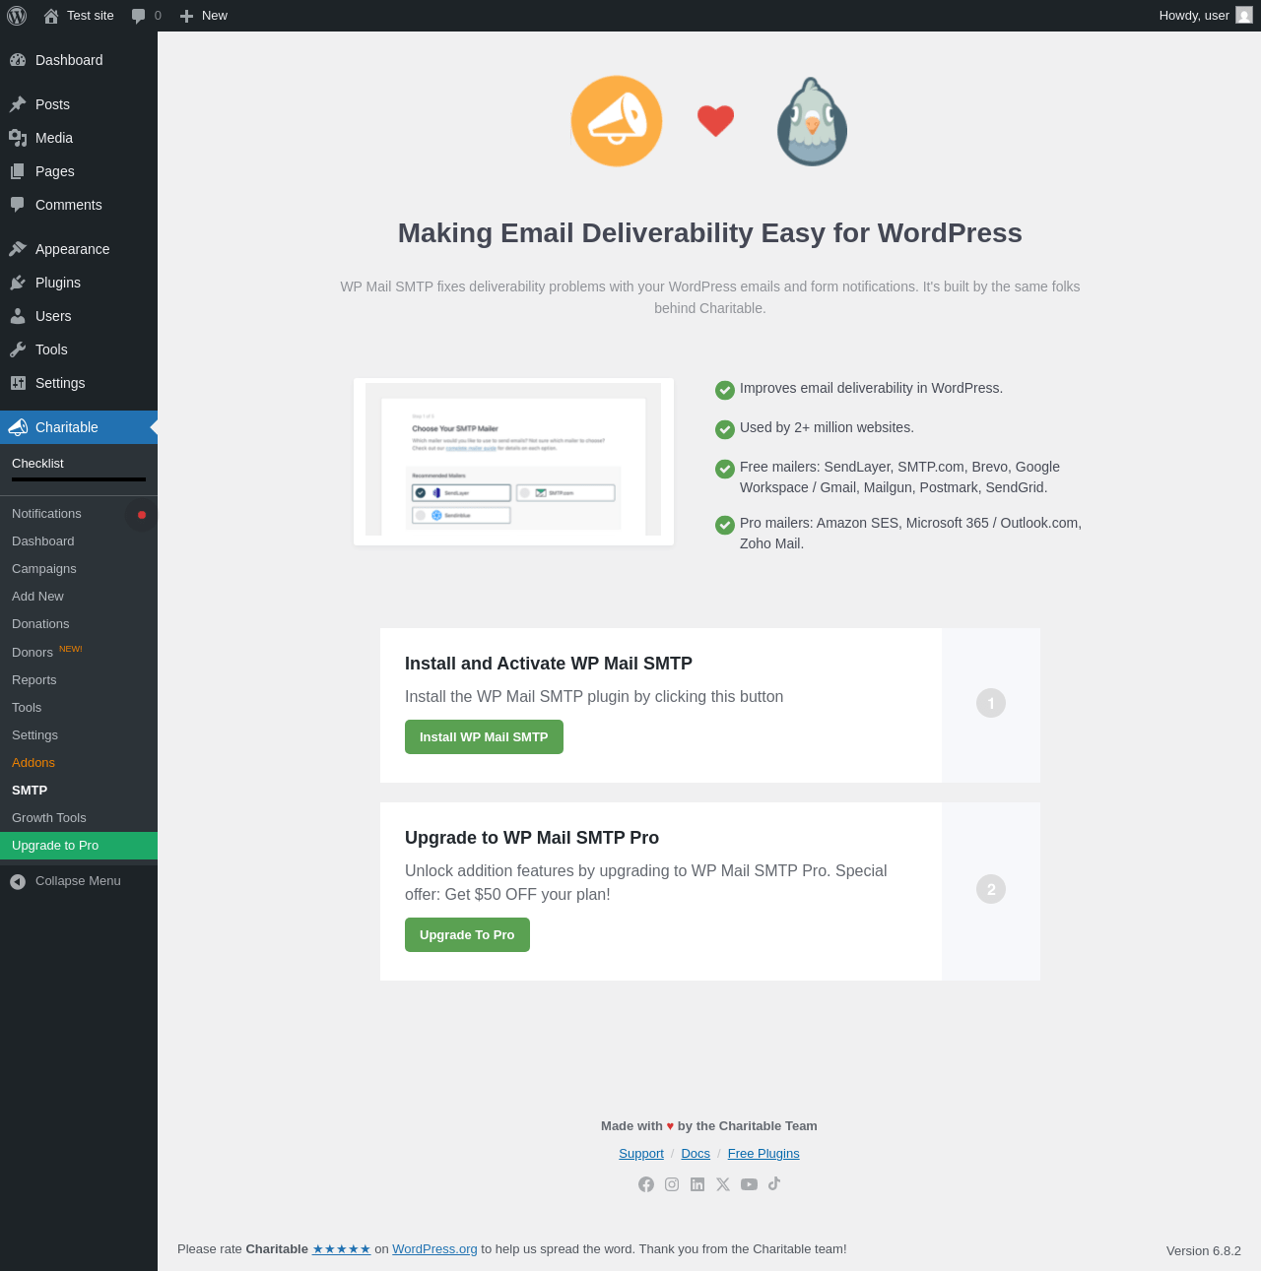Click 'Used by 2+ million websites.' text
The height and width of the screenshot is (1271, 1261).
827,427
